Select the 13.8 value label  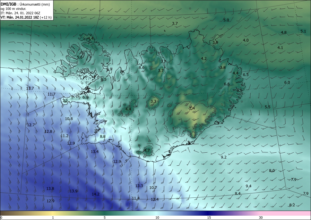(50, 189)
